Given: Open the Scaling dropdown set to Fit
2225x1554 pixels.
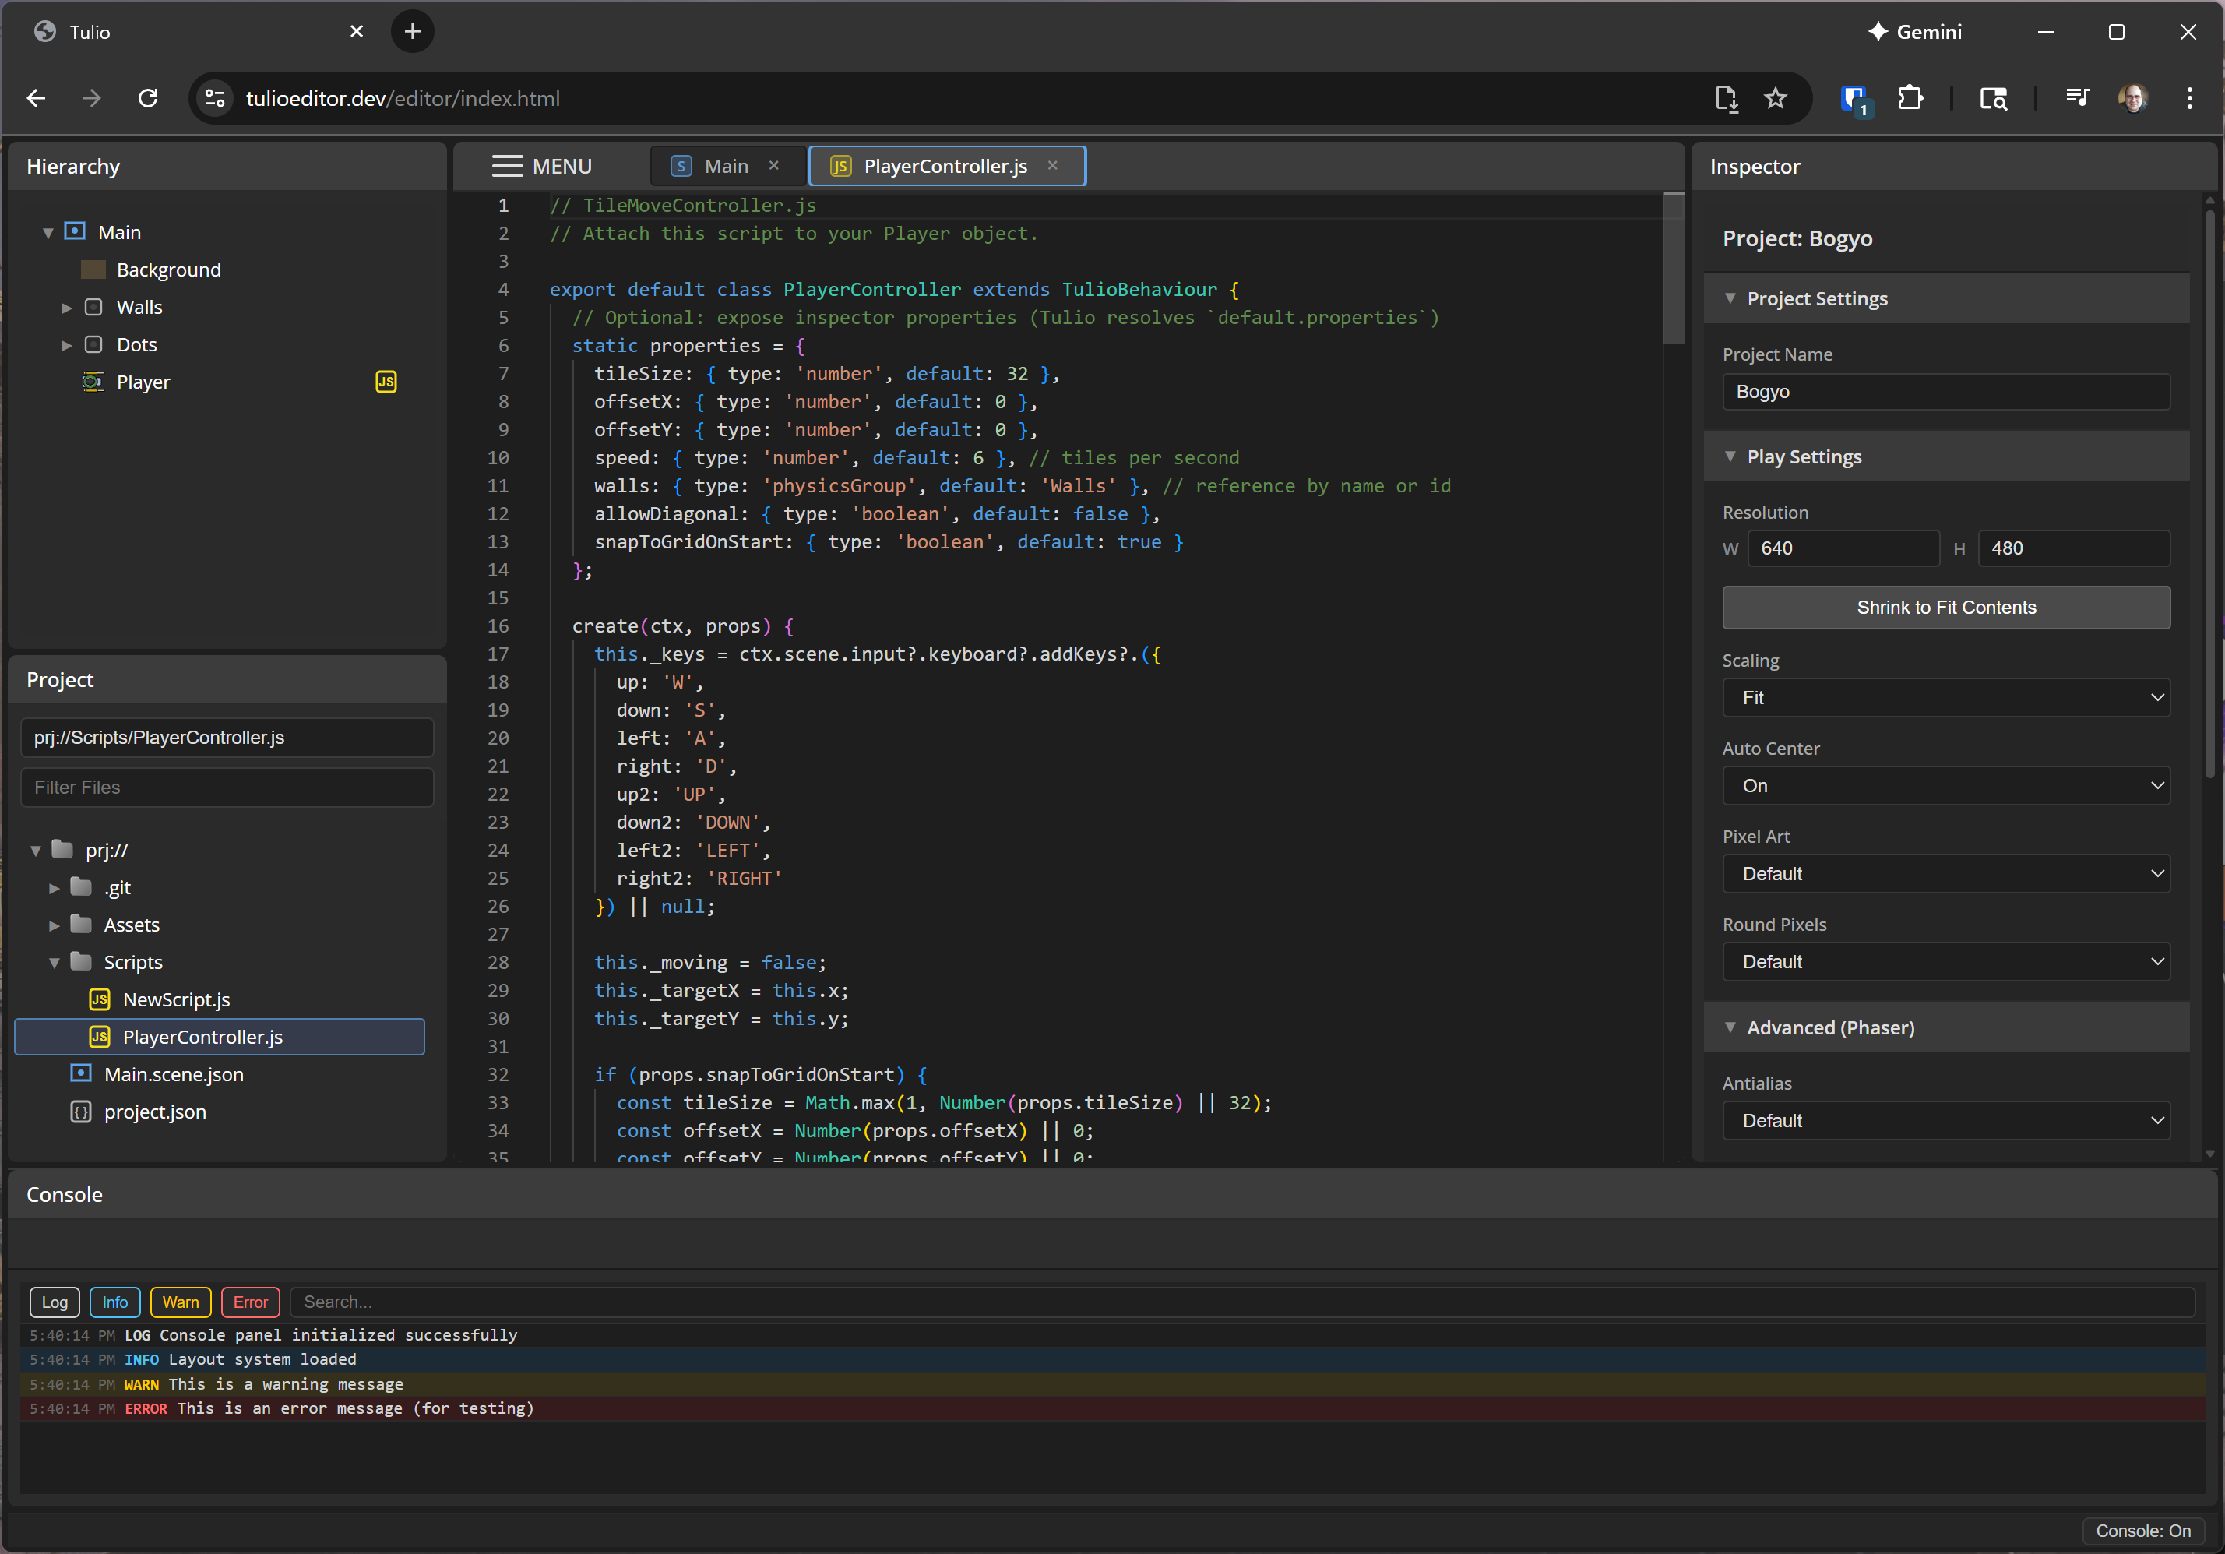Looking at the screenshot, I should coord(1945,698).
